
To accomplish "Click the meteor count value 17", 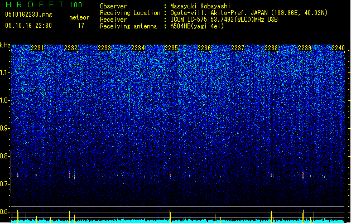I will pyautogui.click(x=81, y=26).
